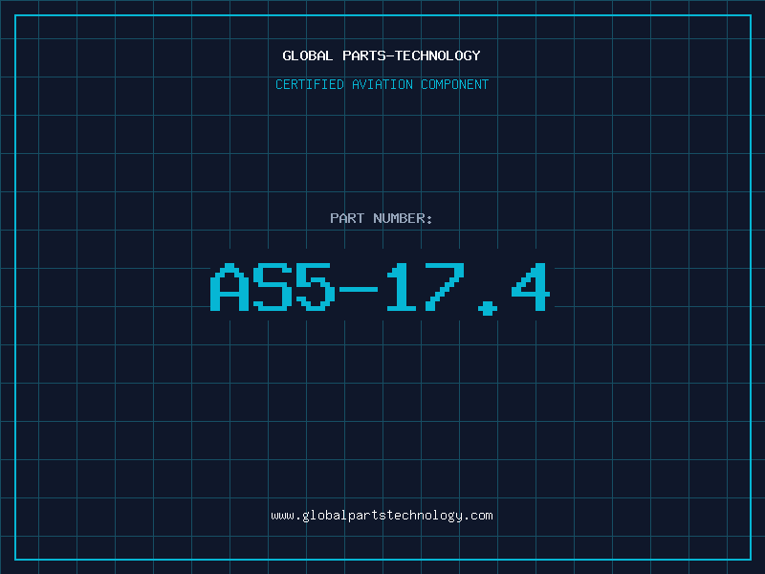Open the www.globalpartstechnology.com link

click(382, 516)
